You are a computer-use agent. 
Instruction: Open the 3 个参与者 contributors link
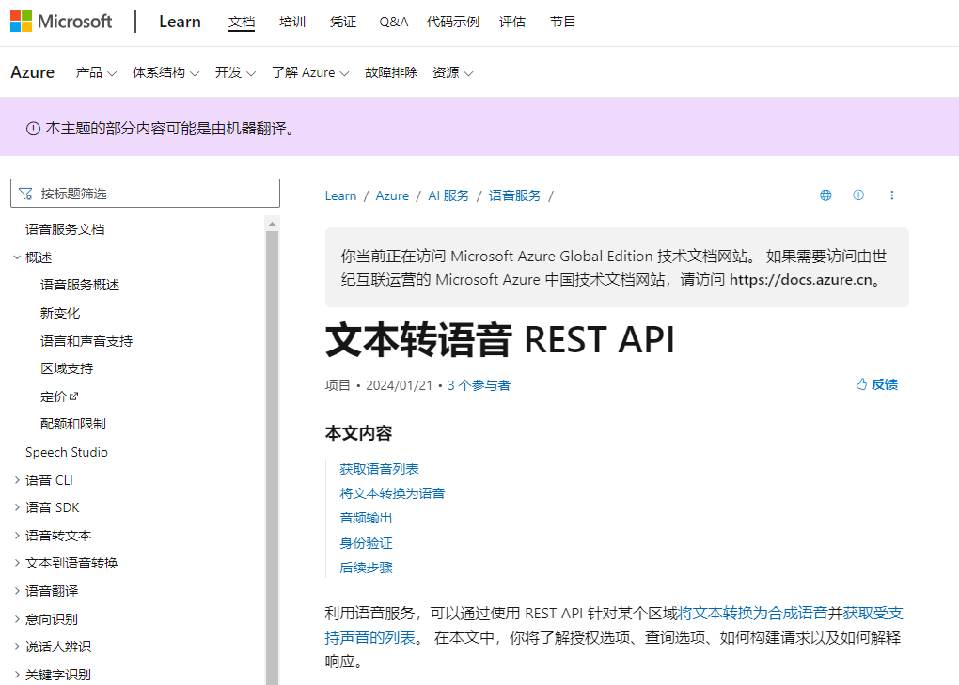(479, 385)
